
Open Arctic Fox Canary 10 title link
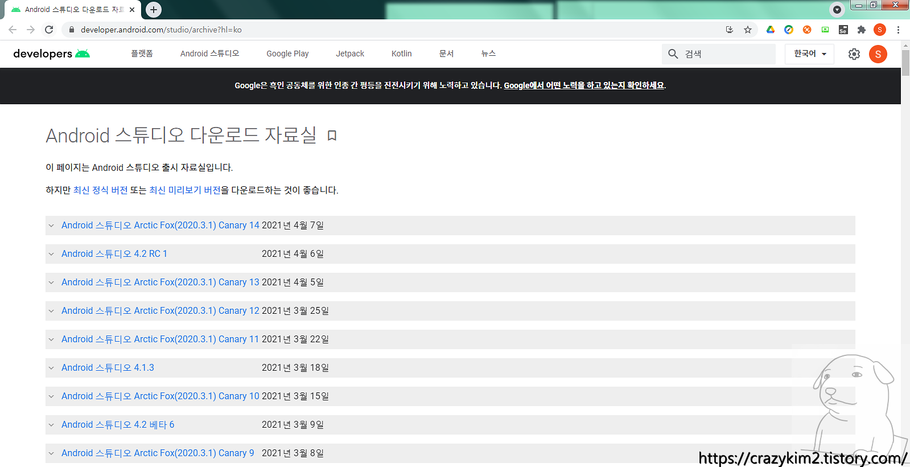pyautogui.click(x=160, y=396)
